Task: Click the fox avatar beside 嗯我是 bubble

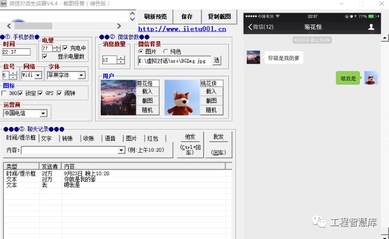Action: [x=371, y=78]
